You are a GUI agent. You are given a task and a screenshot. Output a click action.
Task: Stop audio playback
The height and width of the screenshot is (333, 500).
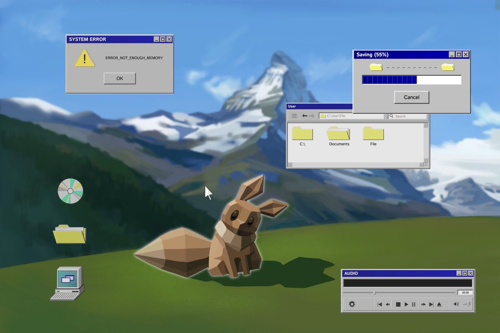point(398,304)
